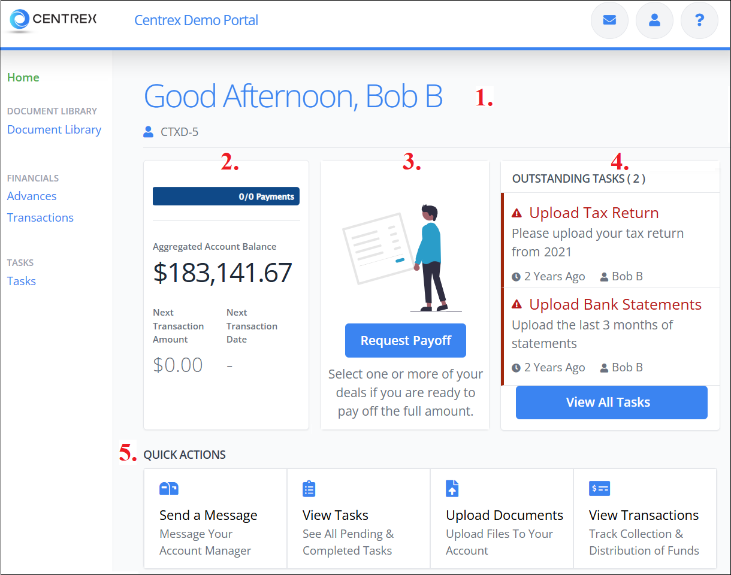Select Transactions in the sidebar
The height and width of the screenshot is (575, 731).
40,217
